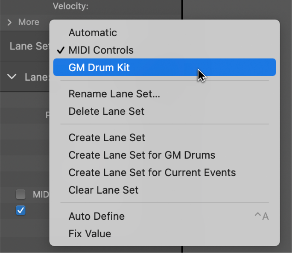292x253 pixels.
Task: Select the Fix Value option
Action: click(x=90, y=234)
